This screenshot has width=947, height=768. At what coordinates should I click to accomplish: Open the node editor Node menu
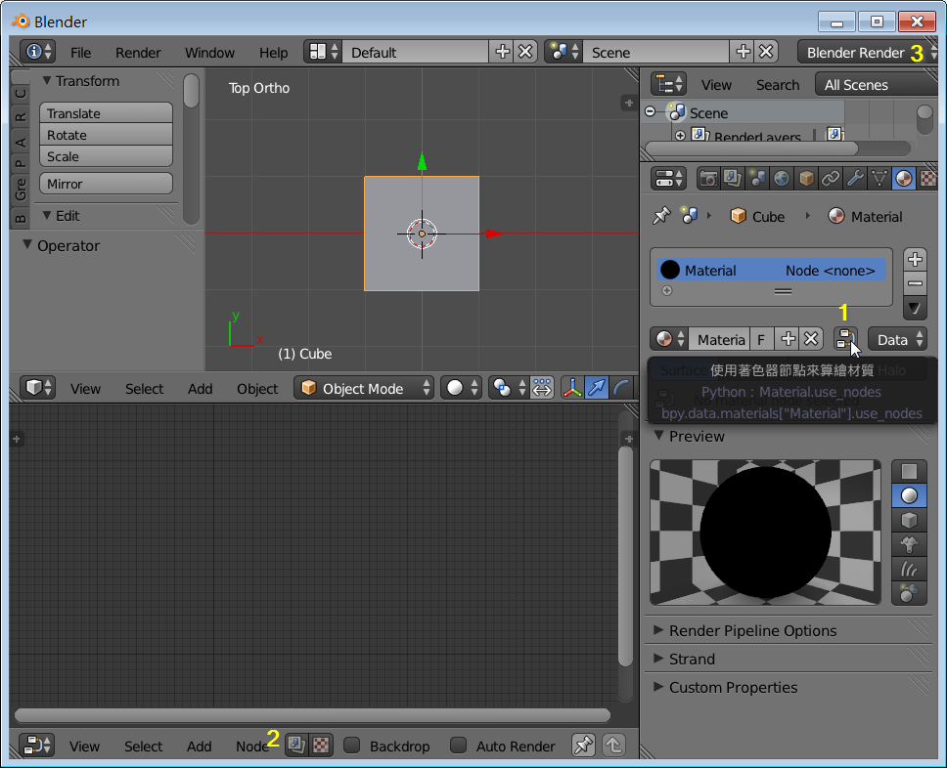[252, 747]
